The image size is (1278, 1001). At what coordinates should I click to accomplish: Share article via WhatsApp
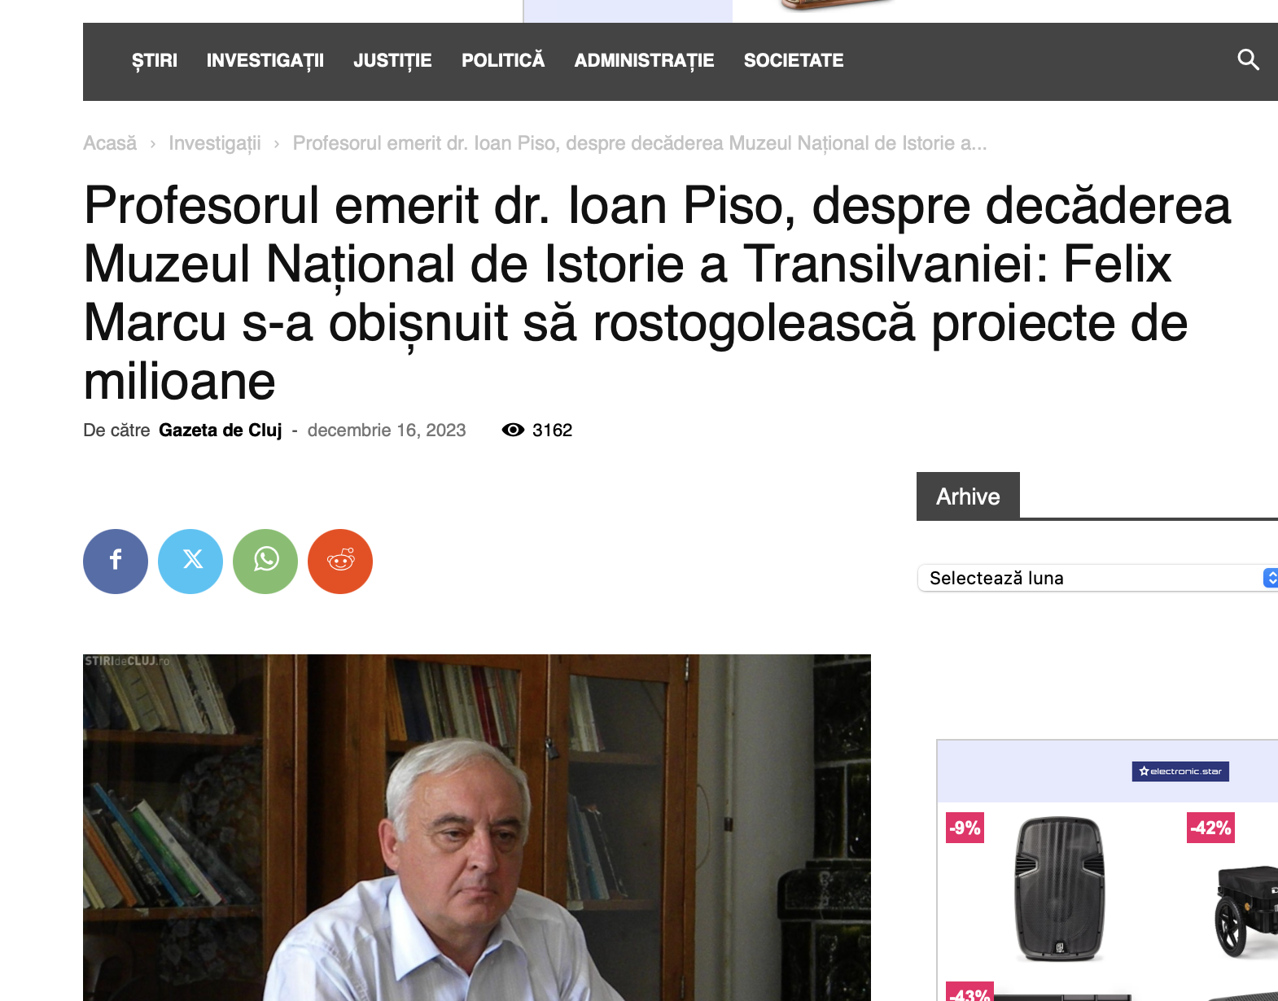click(x=265, y=562)
